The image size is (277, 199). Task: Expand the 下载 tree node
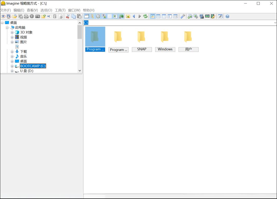pyautogui.click(x=12, y=51)
